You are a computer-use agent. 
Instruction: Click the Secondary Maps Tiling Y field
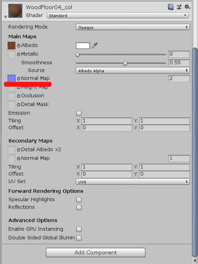coord(165,167)
